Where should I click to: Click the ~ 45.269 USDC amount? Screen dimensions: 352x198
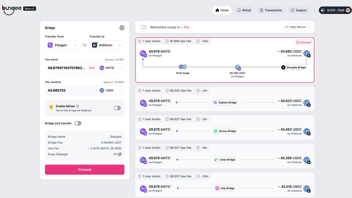click(290, 158)
